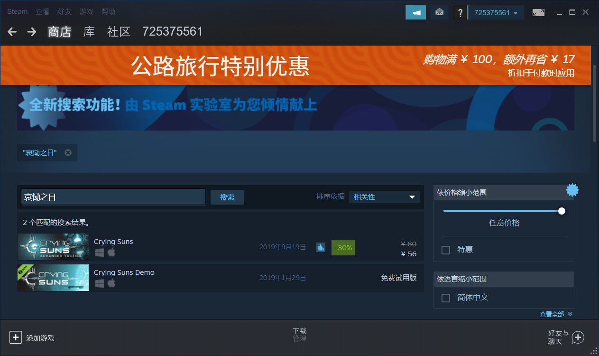
Task: Click the plus icon for 添加游戏
Action: point(16,337)
